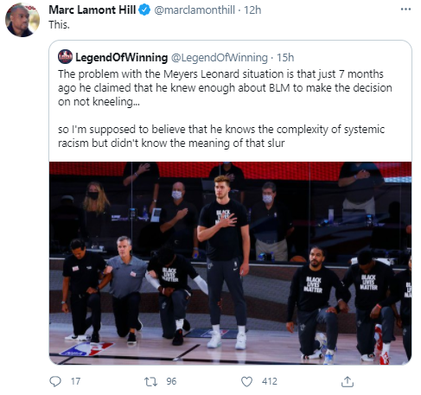Click the 412 likes count
This screenshot has height=395, width=421.
(270, 381)
